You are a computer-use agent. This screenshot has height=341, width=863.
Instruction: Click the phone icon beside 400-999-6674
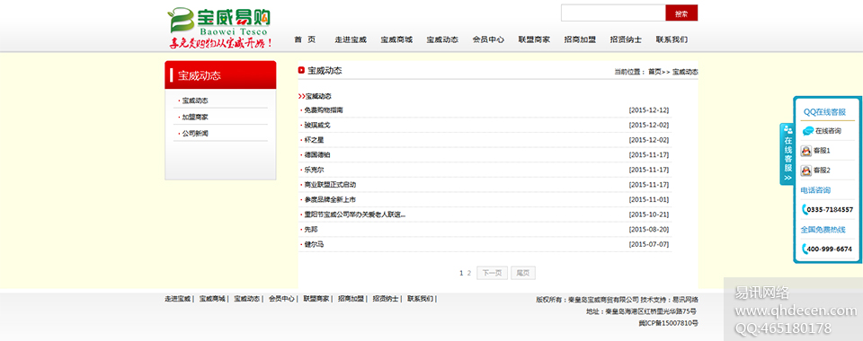pyautogui.click(x=805, y=249)
